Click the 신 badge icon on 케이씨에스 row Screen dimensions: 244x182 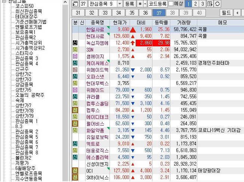[x=75, y=63]
